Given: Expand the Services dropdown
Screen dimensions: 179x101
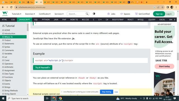Looking at the screenshot, I should coord(59,14).
